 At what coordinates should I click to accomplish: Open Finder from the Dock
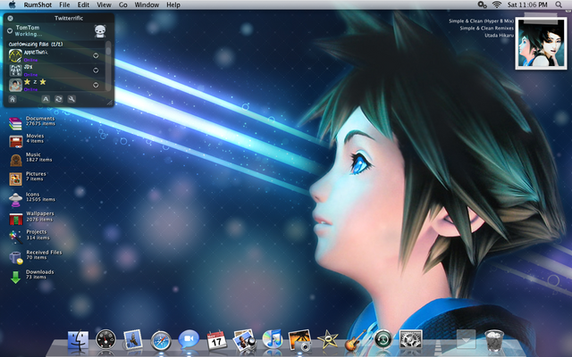click(x=78, y=340)
